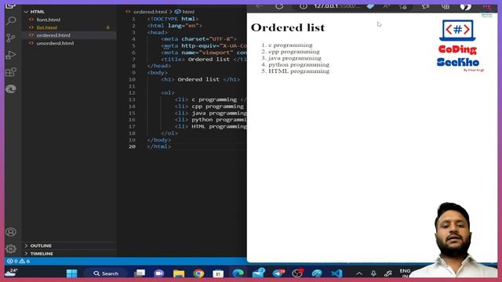Click the ordered.html breadcrumb segment
Screen dimensions: 502x282
(x=150, y=12)
